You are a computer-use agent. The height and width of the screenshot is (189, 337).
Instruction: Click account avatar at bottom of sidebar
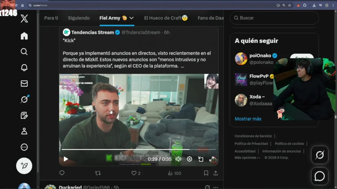pyautogui.click(x=24, y=186)
